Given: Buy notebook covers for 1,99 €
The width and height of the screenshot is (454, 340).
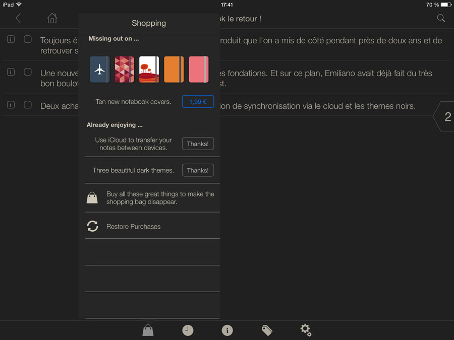Looking at the screenshot, I should click(198, 101).
